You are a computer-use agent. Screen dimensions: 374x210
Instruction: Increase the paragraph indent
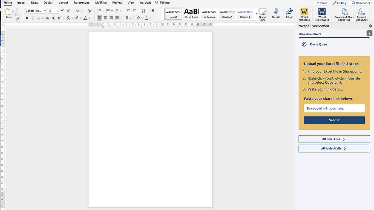(134, 11)
